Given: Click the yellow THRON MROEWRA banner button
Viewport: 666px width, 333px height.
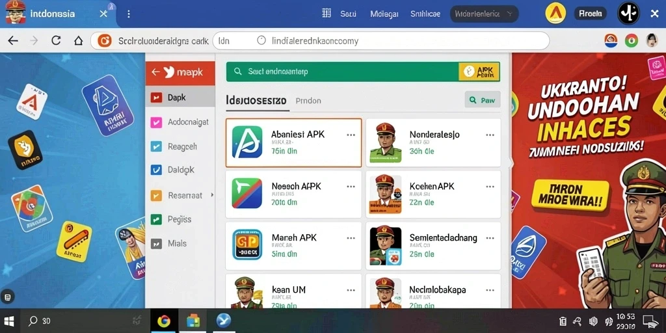Looking at the screenshot, I should pos(570,195).
